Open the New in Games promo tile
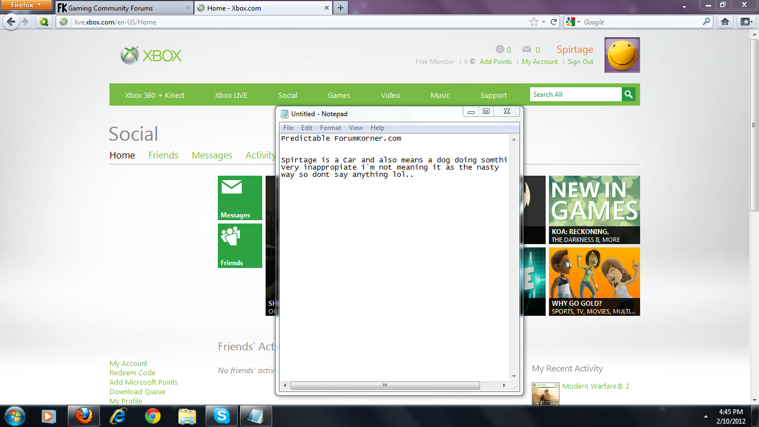Image resolution: width=759 pixels, height=427 pixels. click(595, 210)
